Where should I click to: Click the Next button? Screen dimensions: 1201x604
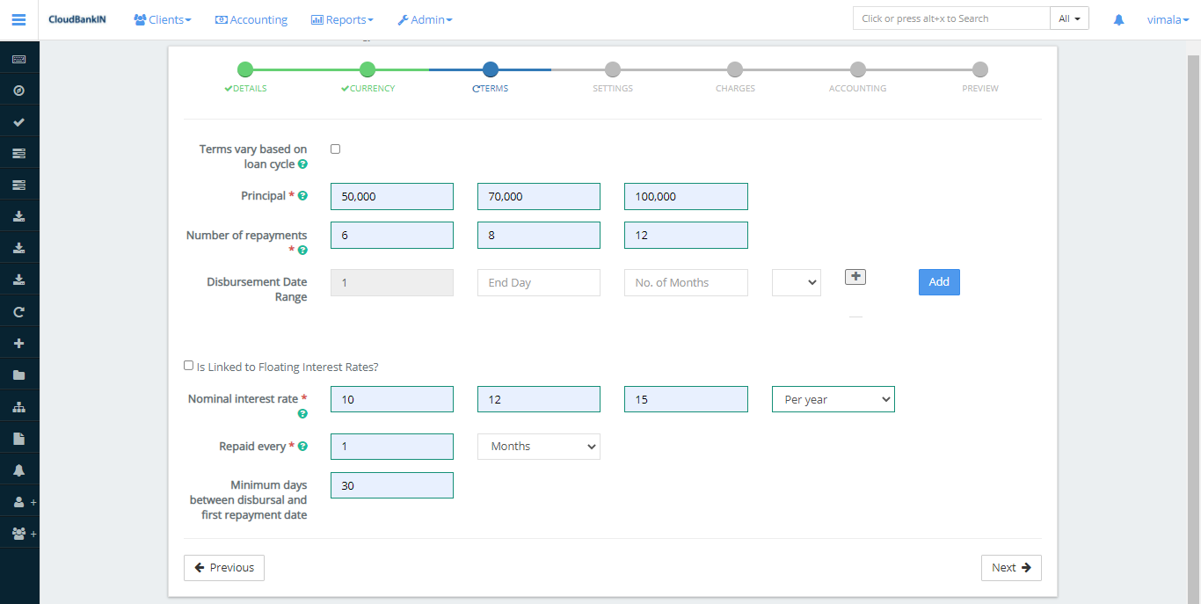pyautogui.click(x=1011, y=568)
